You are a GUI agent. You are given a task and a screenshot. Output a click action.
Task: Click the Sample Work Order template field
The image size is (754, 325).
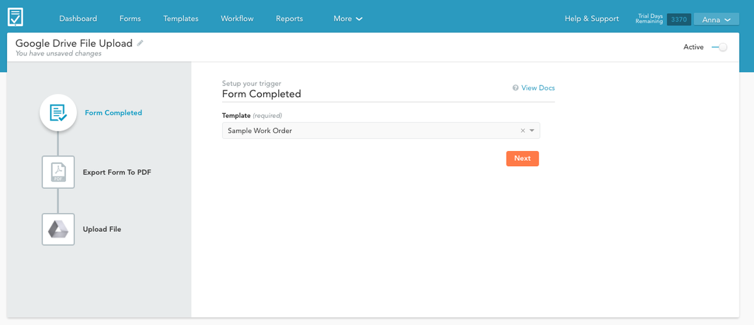click(x=381, y=131)
